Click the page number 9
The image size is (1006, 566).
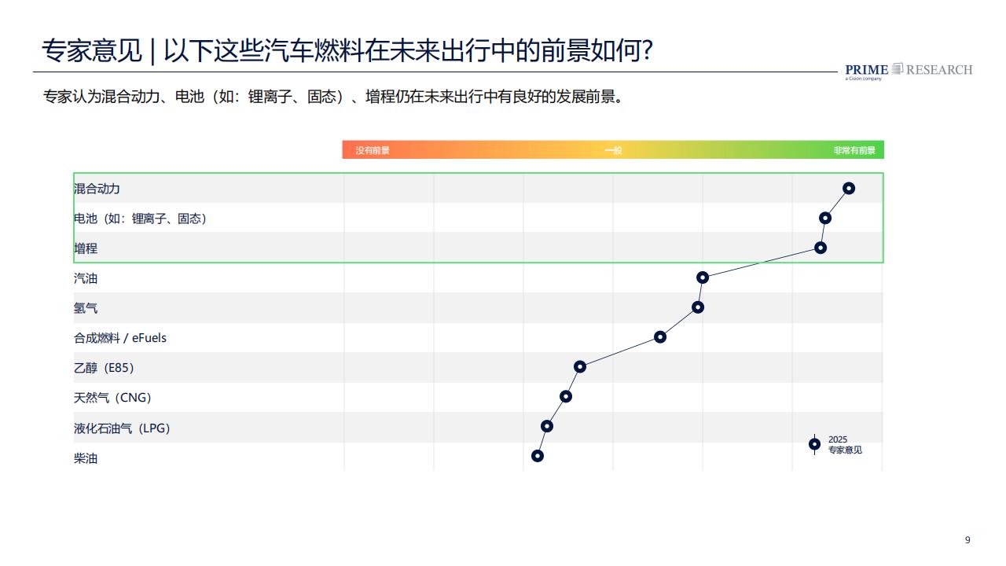967,540
